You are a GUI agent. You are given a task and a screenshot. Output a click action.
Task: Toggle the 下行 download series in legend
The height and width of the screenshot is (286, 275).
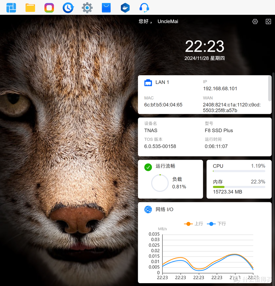pos(216,224)
